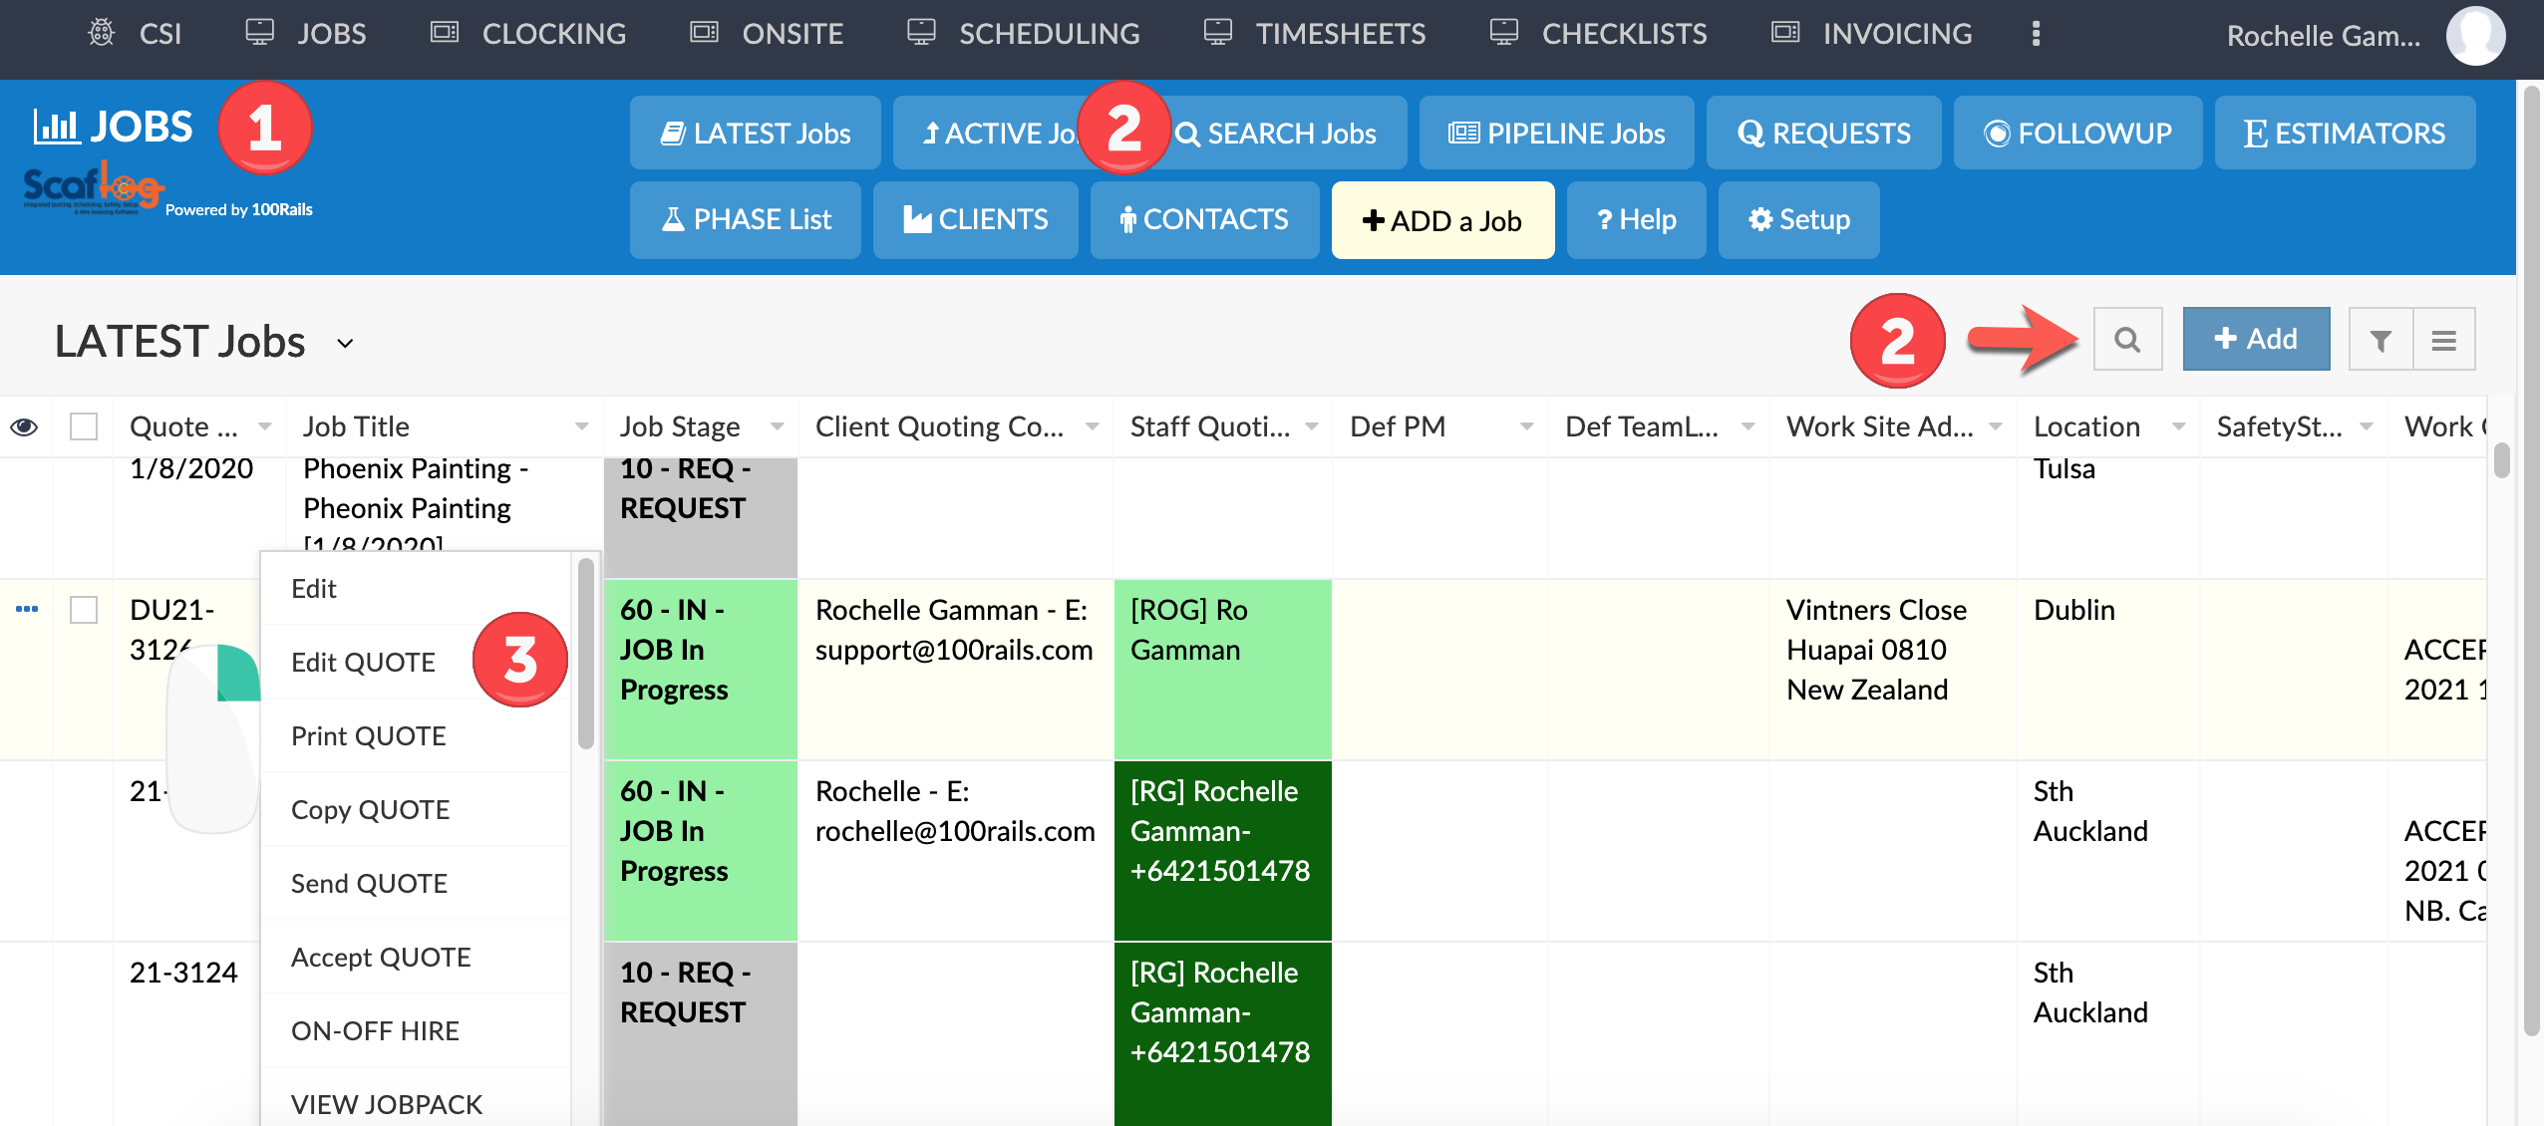This screenshot has height=1126, width=2544.
Task: Check the select-all header checkbox
Action: point(84,426)
